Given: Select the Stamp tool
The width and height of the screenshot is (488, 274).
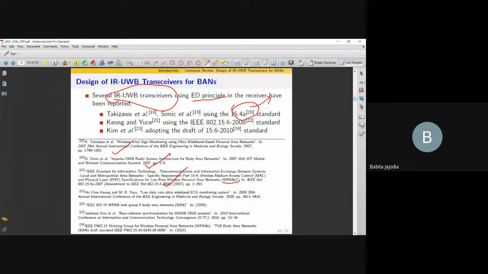Looking at the screenshot, I should click(65, 63).
